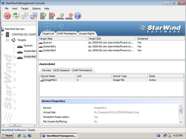Viewport: 186px width, 139px height.
Task: Click the Remove Target server icon with red X
Action: 52,16
